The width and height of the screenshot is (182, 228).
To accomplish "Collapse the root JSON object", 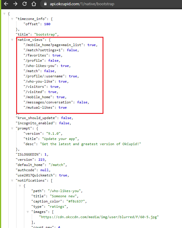I will point(4,14).
